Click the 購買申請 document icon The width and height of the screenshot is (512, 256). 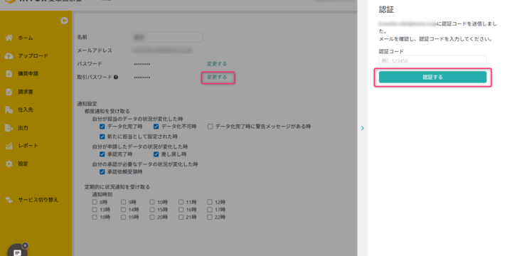[x=9, y=74]
